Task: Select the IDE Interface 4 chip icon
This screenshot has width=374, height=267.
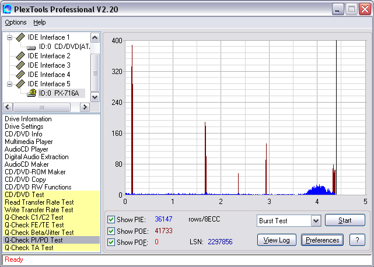Action: point(20,75)
